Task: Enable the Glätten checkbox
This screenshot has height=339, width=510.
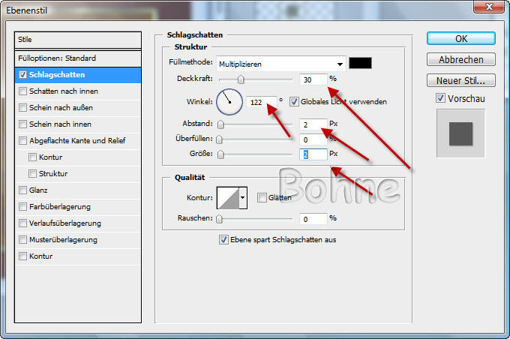Action: 262,198
